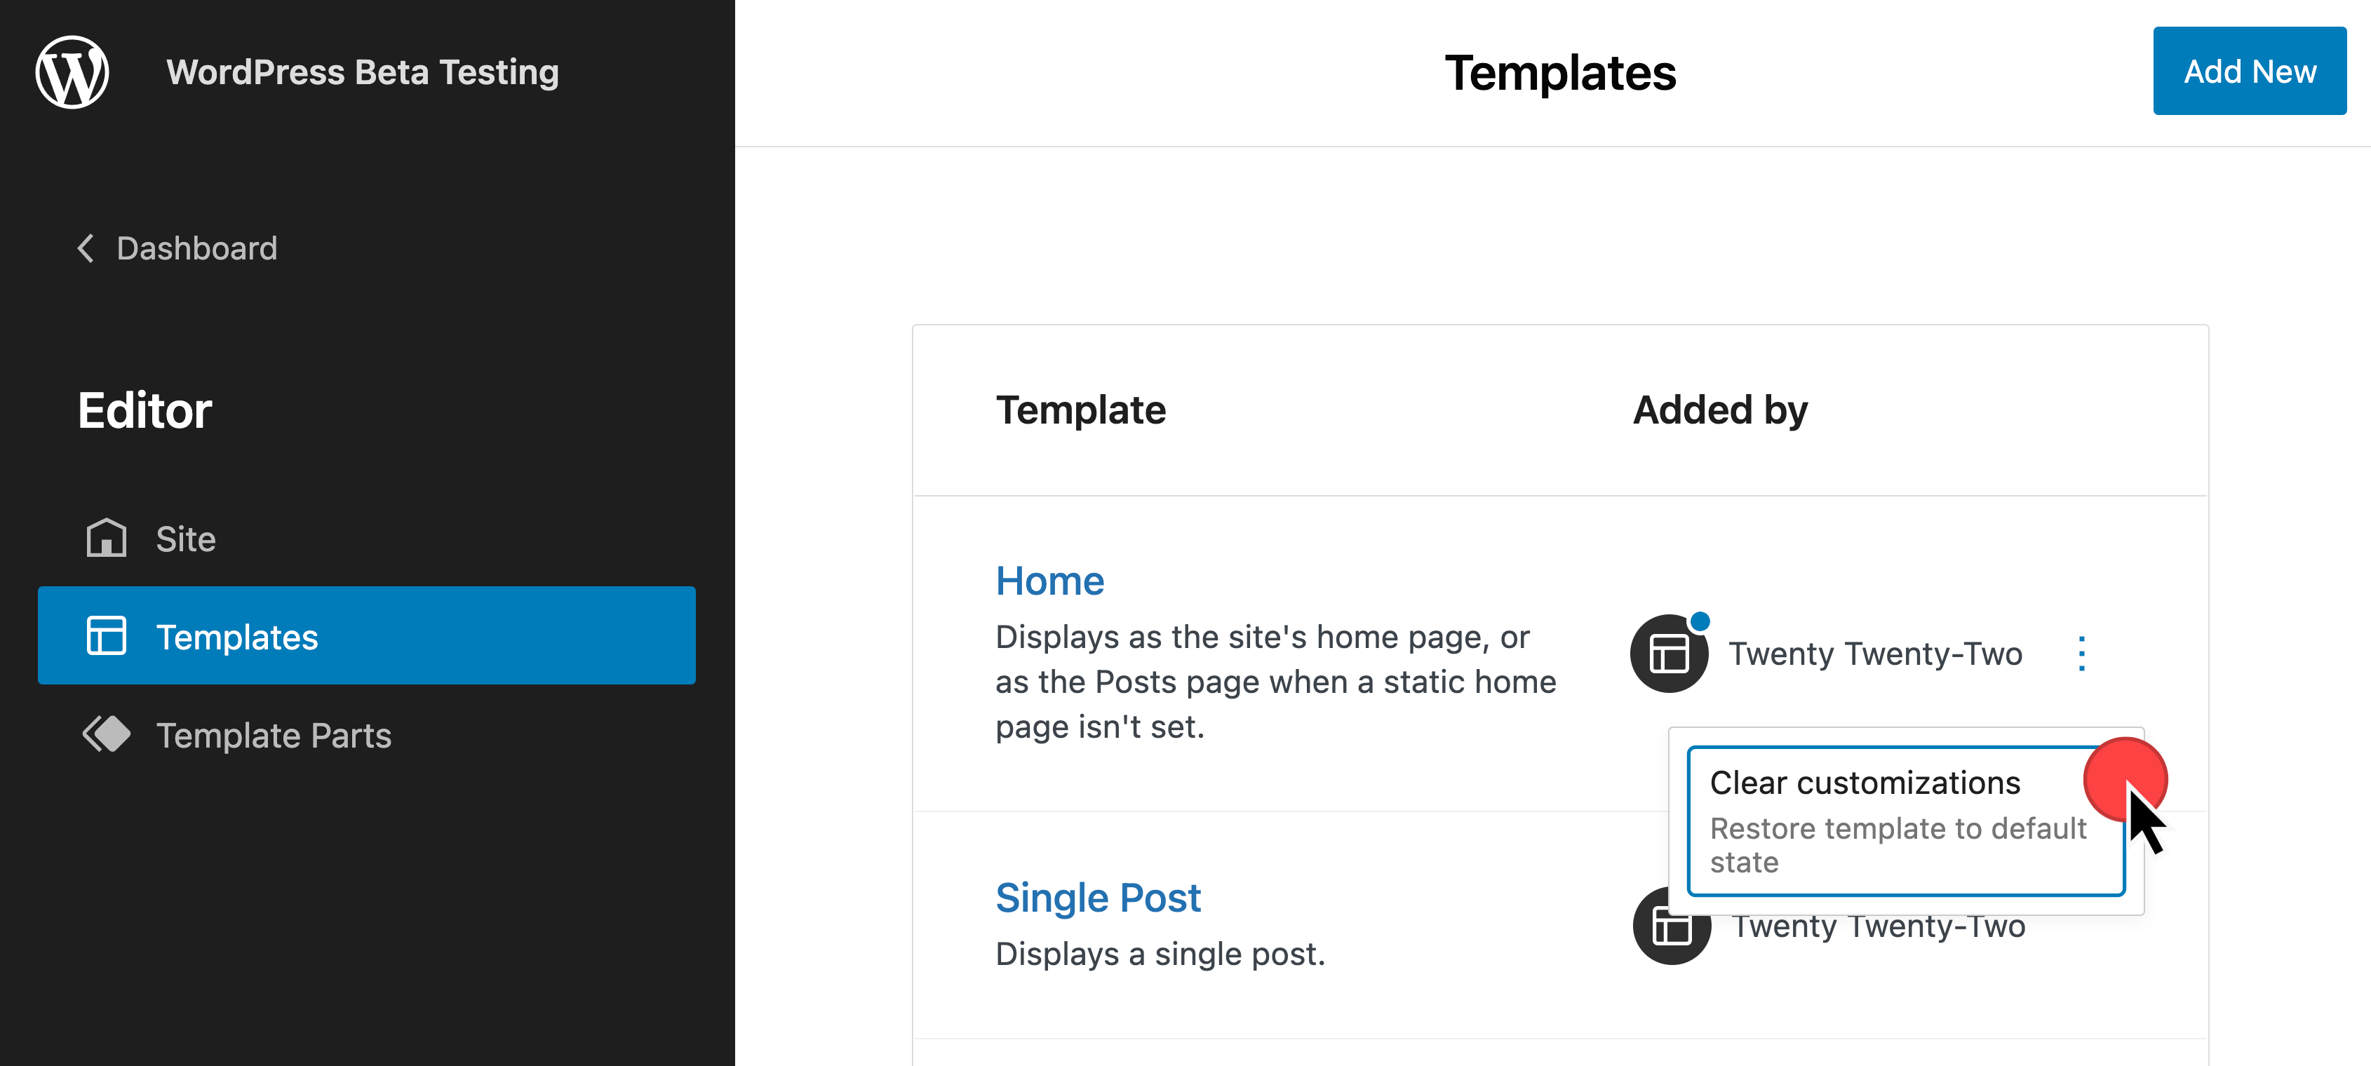Go to Template Parts section
This screenshot has height=1066, width=2371.
pyautogui.click(x=274, y=736)
